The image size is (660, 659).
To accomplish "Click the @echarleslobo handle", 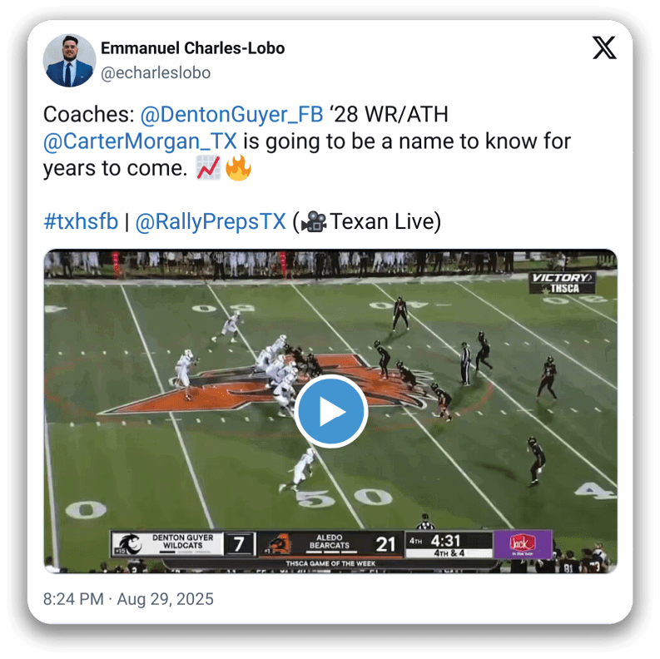I will [156, 72].
